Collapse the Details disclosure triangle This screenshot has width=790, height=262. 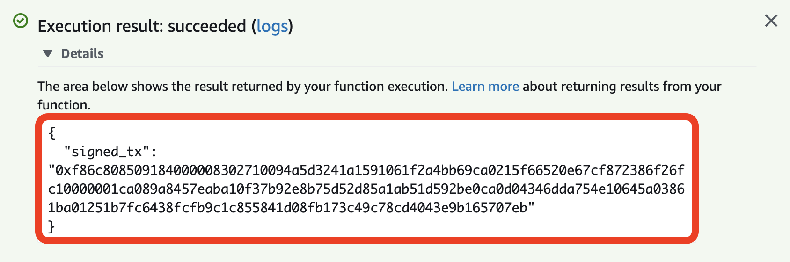tap(48, 53)
